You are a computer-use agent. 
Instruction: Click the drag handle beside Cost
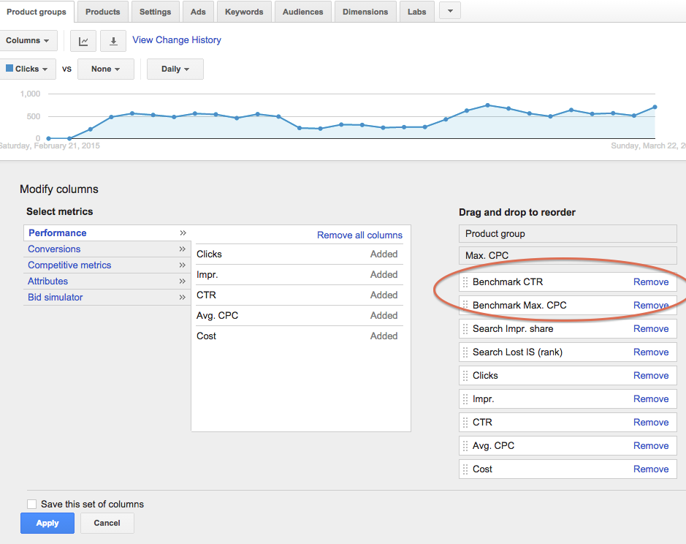tap(465, 469)
